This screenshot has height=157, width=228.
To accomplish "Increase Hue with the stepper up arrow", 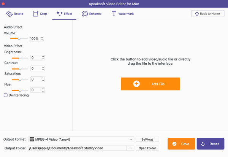I will 43,89.
